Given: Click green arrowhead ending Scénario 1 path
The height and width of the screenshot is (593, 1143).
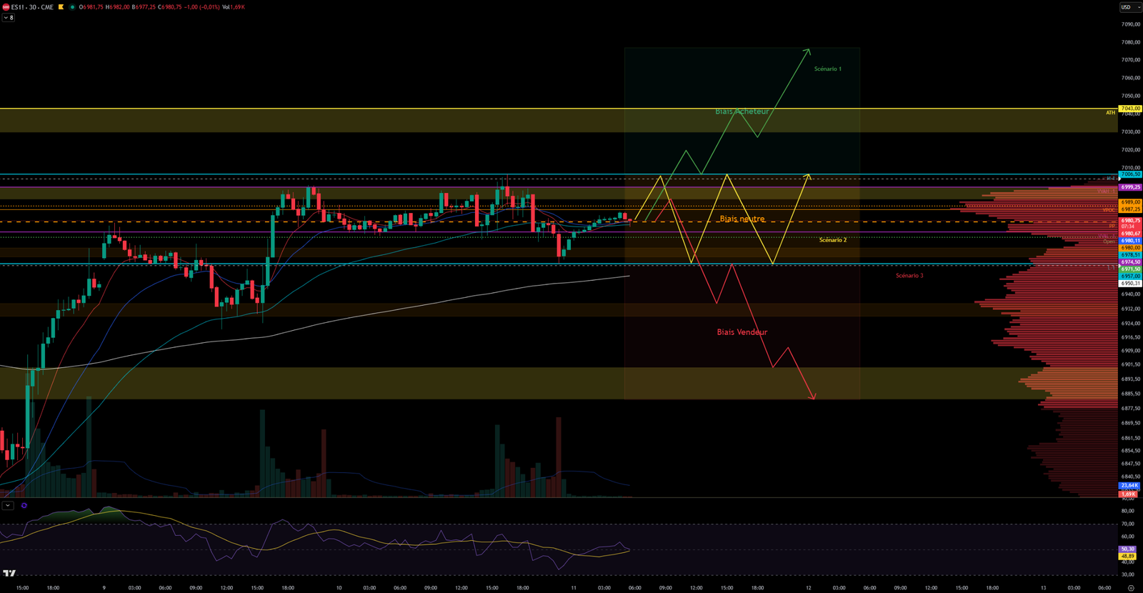Looking at the screenshot, I should [808, 50].
